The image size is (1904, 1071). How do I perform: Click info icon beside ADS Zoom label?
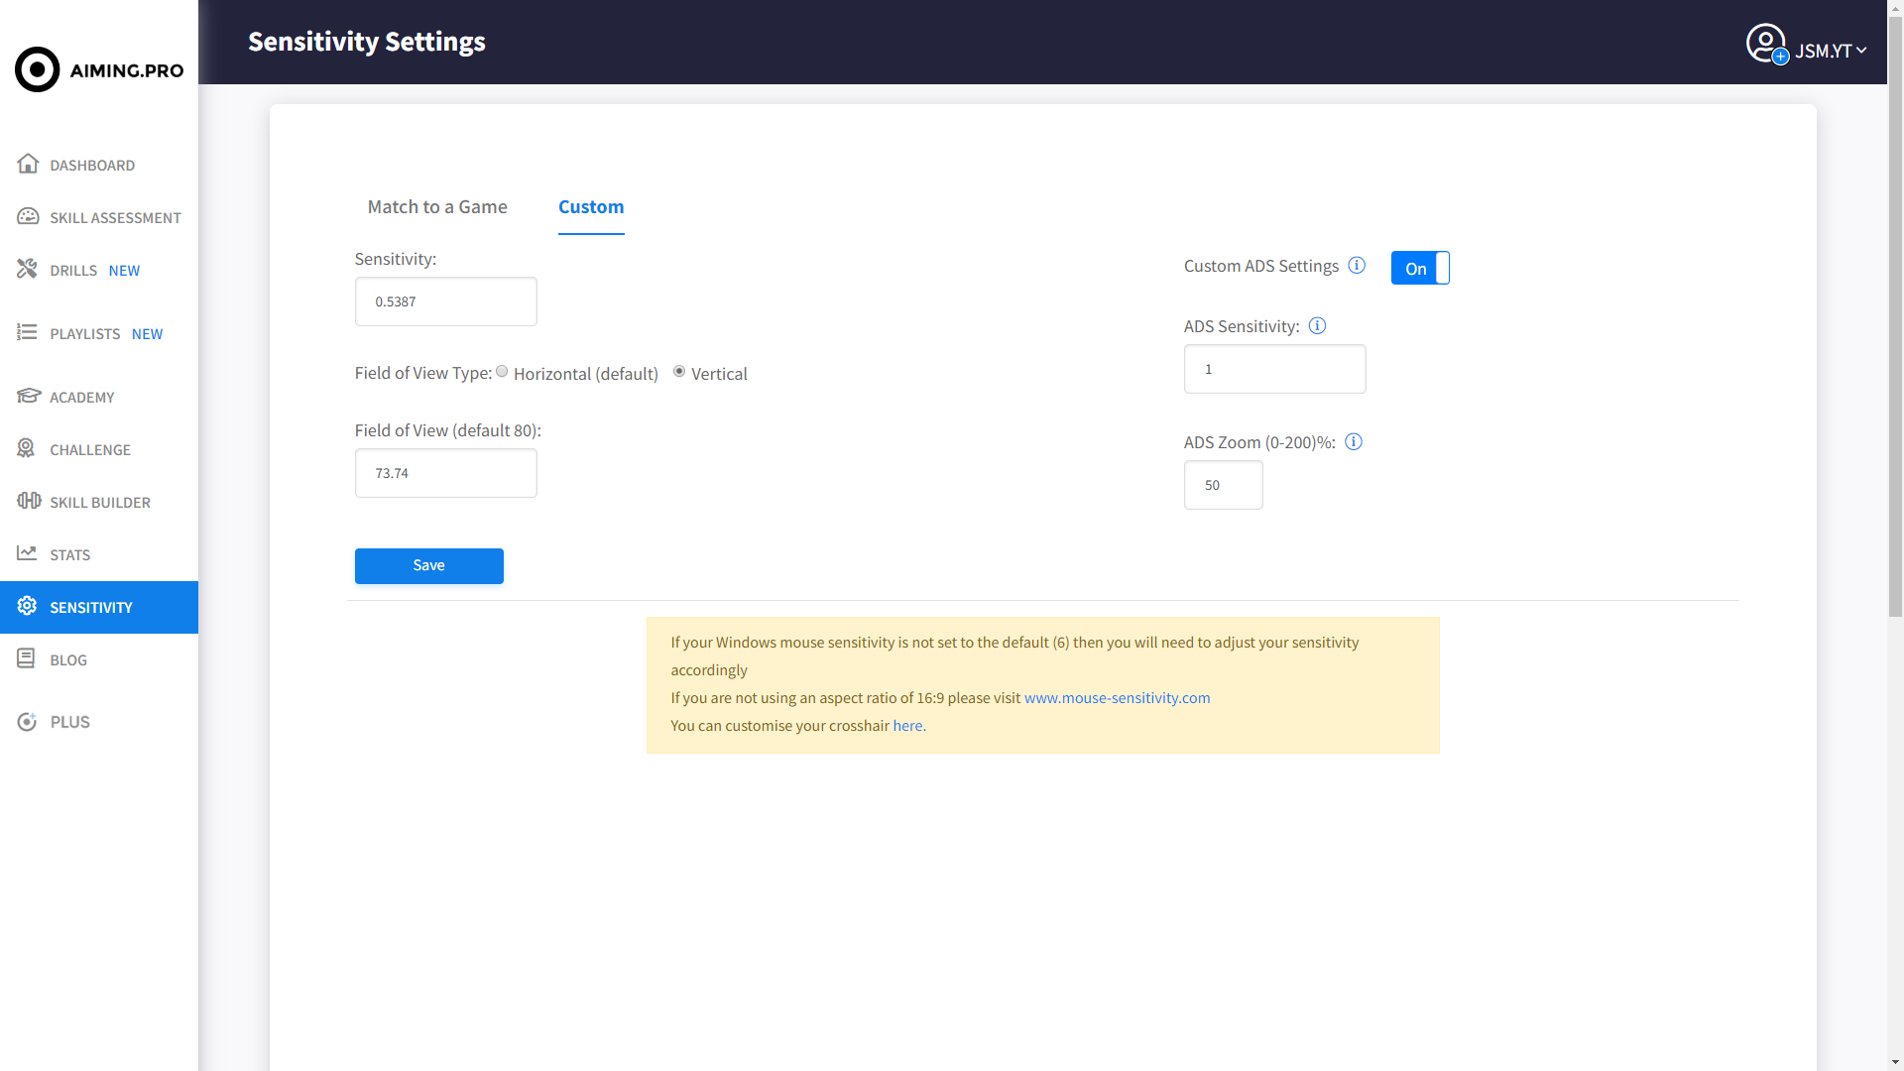click(x=1354, y=442)
